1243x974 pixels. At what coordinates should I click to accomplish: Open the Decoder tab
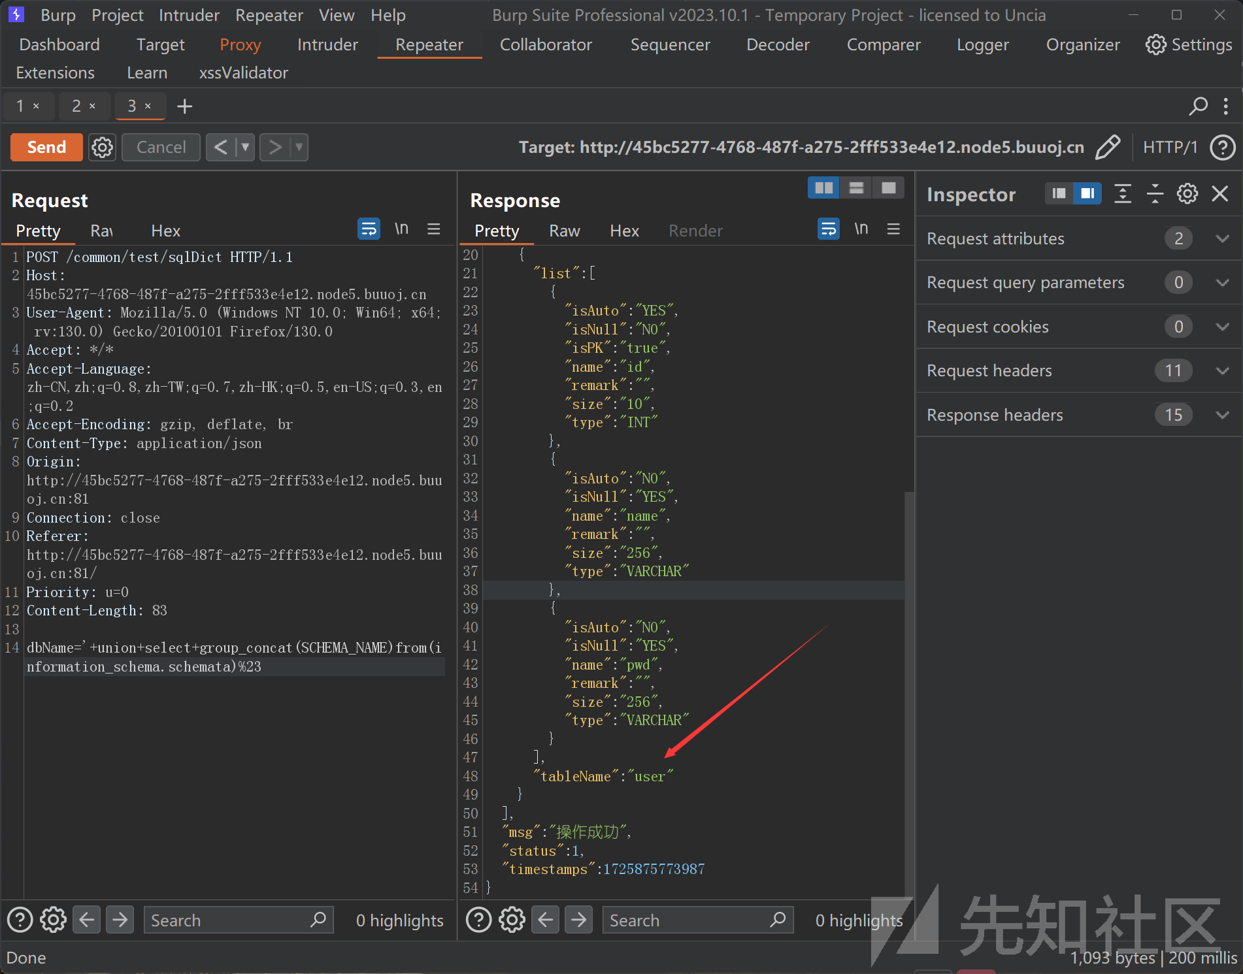tap(778, 44)
